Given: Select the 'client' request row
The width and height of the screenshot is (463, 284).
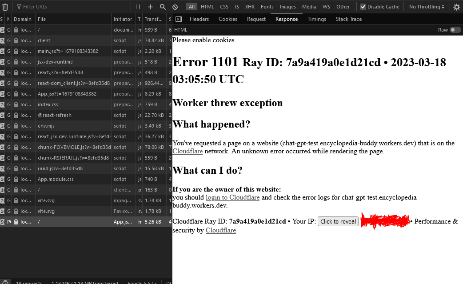Looking at the screenshot, I should tap(86, 40).
